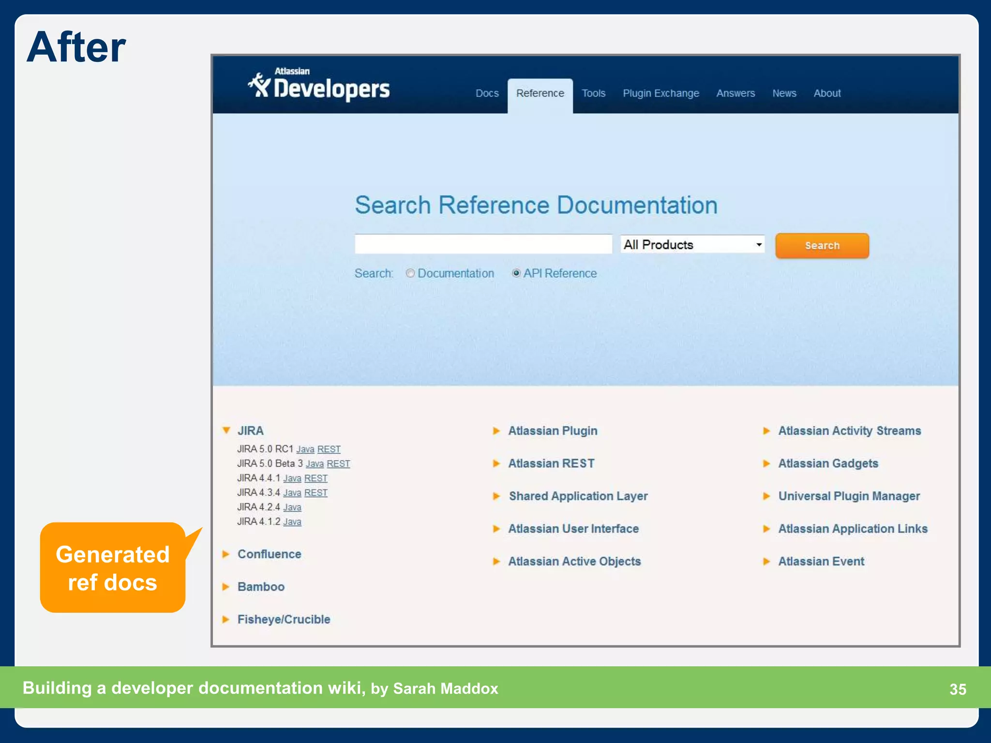Open JIRA 5.0 Beta 3 REST link
The width and height of the screenshot is (991, 743).
coord(338,464)
